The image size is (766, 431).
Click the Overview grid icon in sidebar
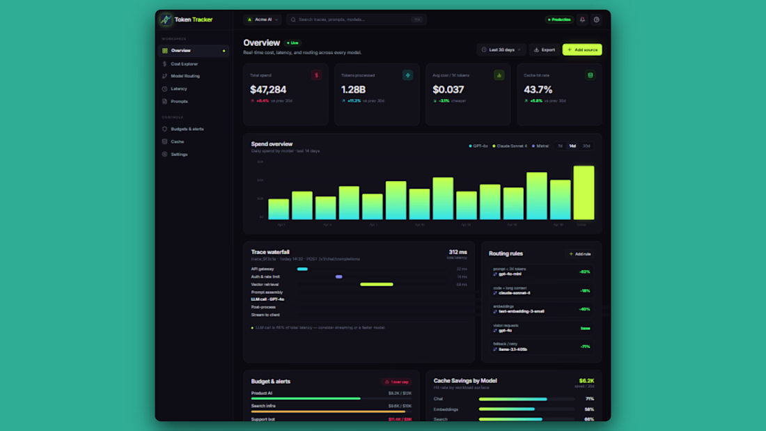tap(165, 50)
